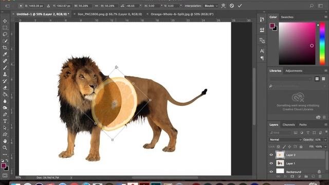
Task: Click the Paragraph panel icon
Action: (262, 58)
